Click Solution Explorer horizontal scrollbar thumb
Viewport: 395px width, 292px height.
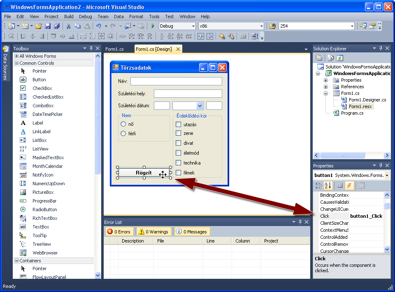[342, 155]
